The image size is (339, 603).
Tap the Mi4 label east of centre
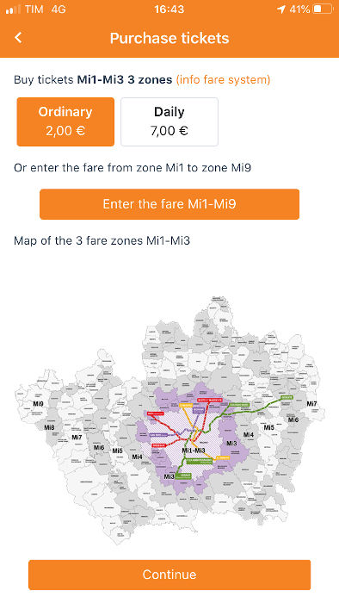[x=249, y=434]
